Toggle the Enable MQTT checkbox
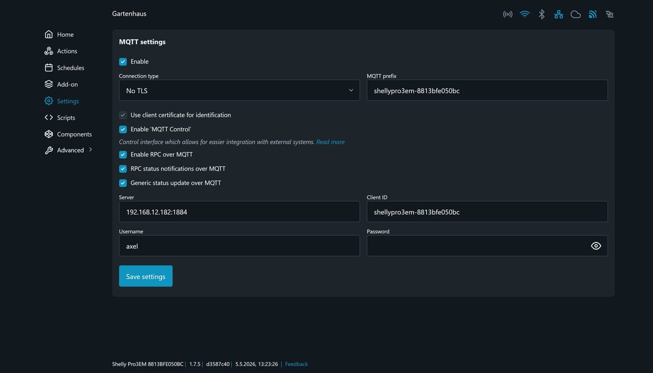The height and width of the screenshot is (373, 653). (x=123, y=62)
